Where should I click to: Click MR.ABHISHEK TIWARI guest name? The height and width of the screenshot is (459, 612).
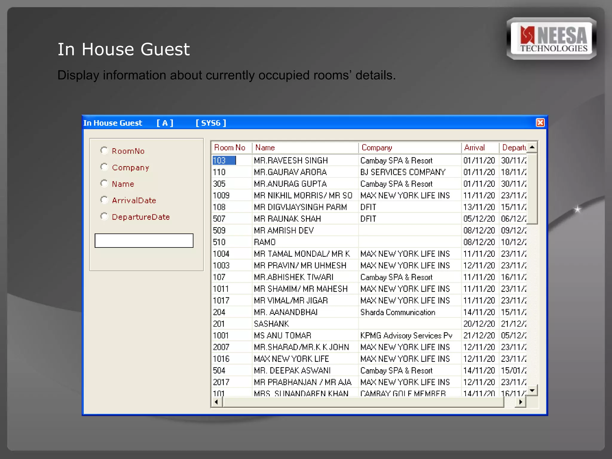[x=293, y=277]
